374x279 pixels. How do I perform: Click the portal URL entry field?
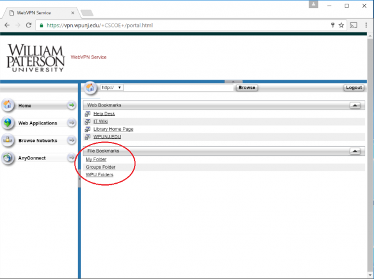(x=180, y=88)
